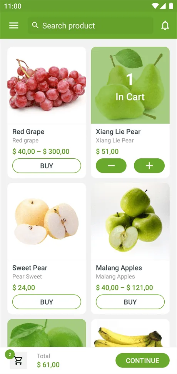Viewport: 177px width, 374px height.
Task: Buy the Malang Apples product
Action: point(130,302)
